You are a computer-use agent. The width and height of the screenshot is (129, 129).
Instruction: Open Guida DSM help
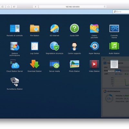pyautogui.click(x=74, y=28)
